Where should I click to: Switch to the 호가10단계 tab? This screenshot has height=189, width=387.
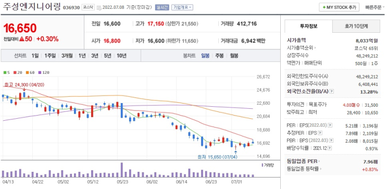356,26
